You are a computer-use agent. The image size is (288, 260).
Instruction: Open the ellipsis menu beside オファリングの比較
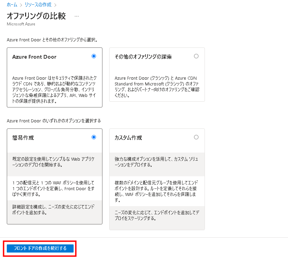pyautogui.click(x=77, y=16)
